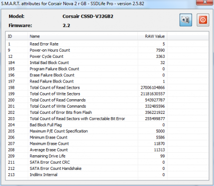Select the Total Count of Read Sectors row

pyautogui.click(x=107, y=87)
